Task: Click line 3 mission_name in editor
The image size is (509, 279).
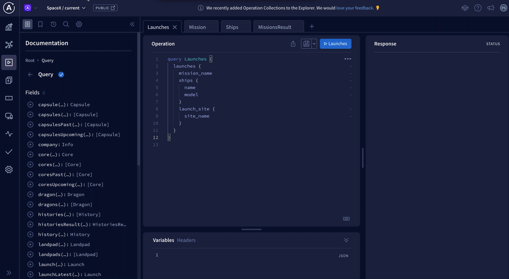Action: (196, 73)
